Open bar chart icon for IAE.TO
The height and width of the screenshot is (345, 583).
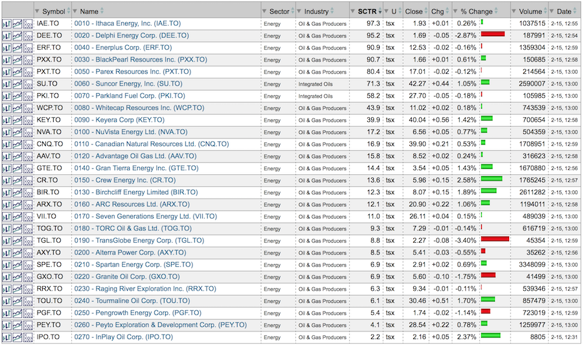coord(6,24)
